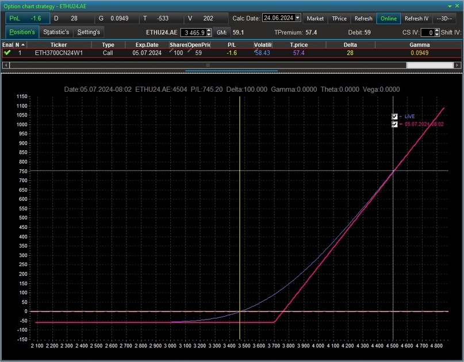
Task: Switch to the Statistic's tab
Action: 56,32
